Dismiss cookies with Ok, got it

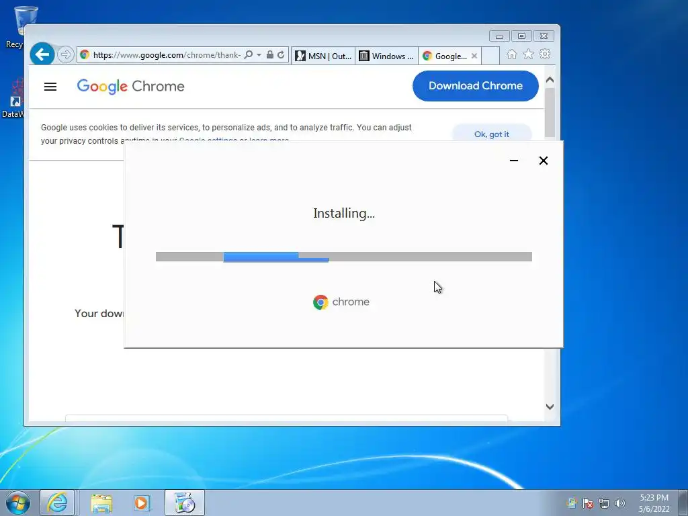491,134
